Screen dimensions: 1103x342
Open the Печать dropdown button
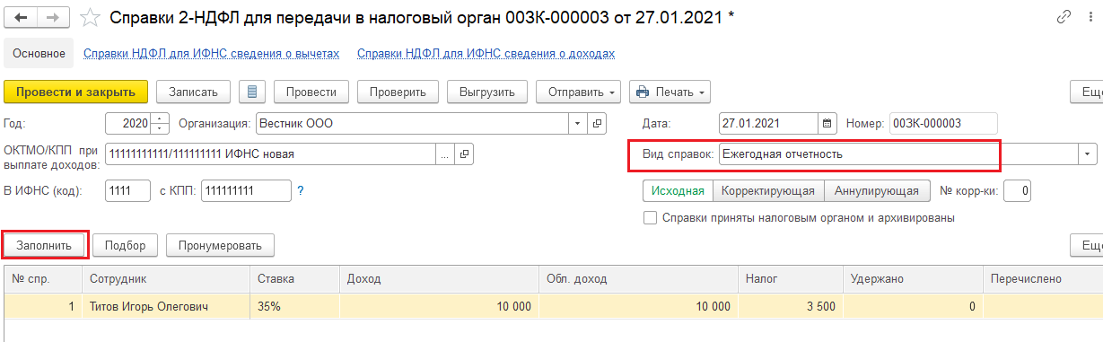point(670,92)
